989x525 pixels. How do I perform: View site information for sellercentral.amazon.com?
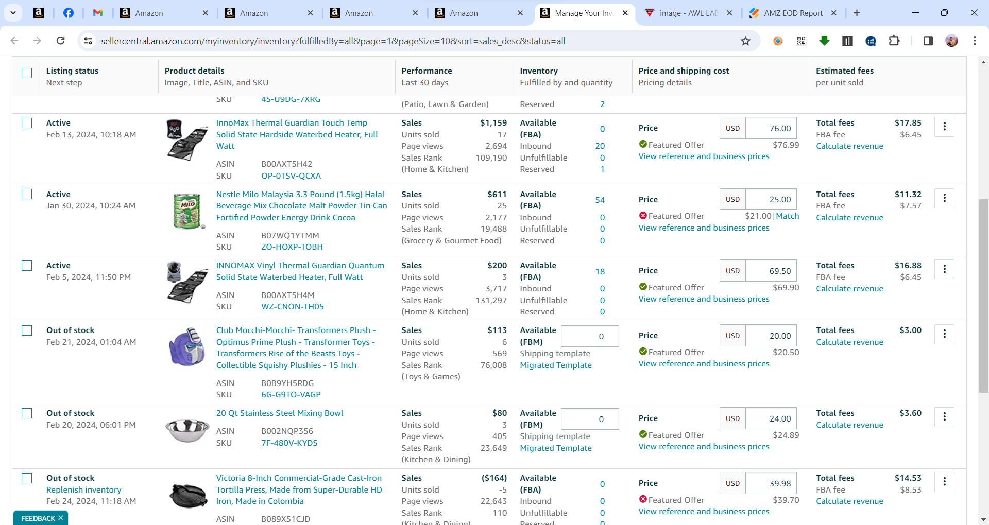click(x=89, y=41)
